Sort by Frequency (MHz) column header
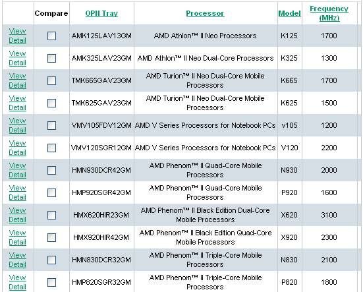The height and width of the screenshot is (292, 363). pyautogui.click(x=329, y=13)
